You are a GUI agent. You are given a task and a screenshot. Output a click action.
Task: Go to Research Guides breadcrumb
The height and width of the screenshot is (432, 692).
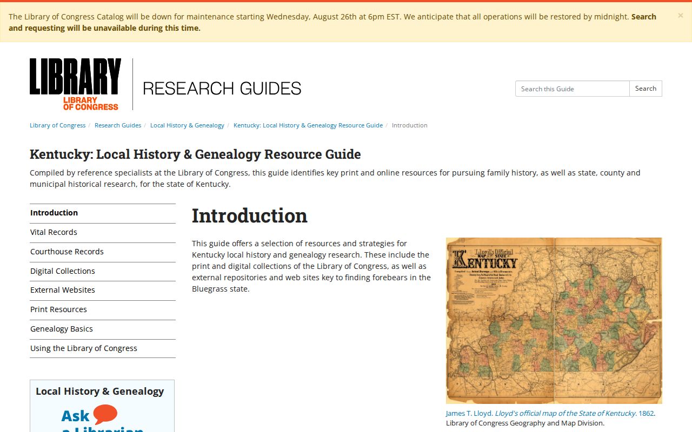coord(118,125)
